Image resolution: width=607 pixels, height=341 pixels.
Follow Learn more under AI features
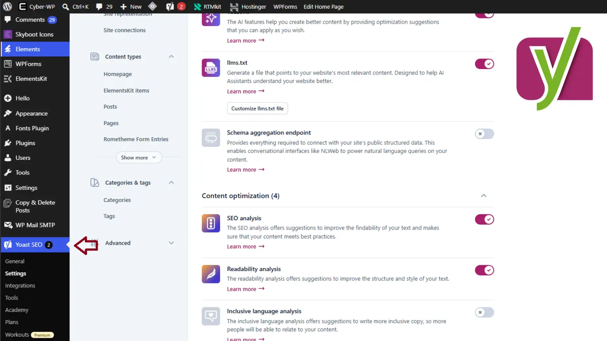[x=245, y=41]
